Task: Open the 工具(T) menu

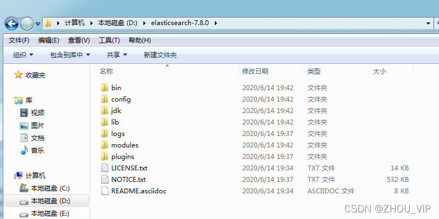Action: pos(109,40)
